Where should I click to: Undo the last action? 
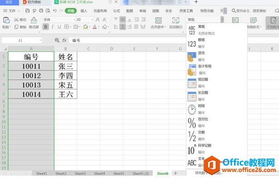point(55,11)
